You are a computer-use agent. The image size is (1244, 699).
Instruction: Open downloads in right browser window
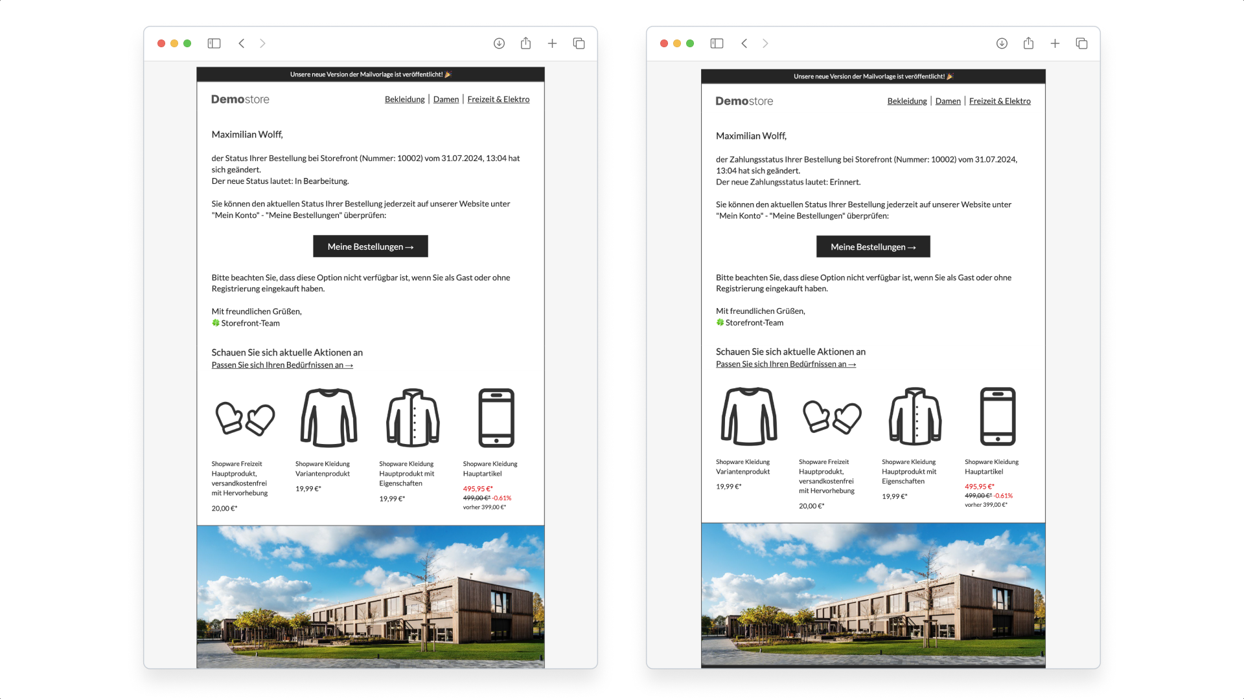pyautogui.click(x=1002, y=43)
